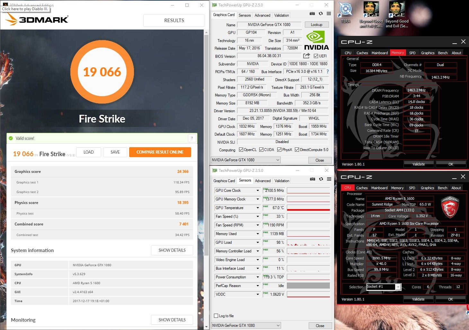Click SAVE result button
Screen dimensions: 469x330
[115, 152]
